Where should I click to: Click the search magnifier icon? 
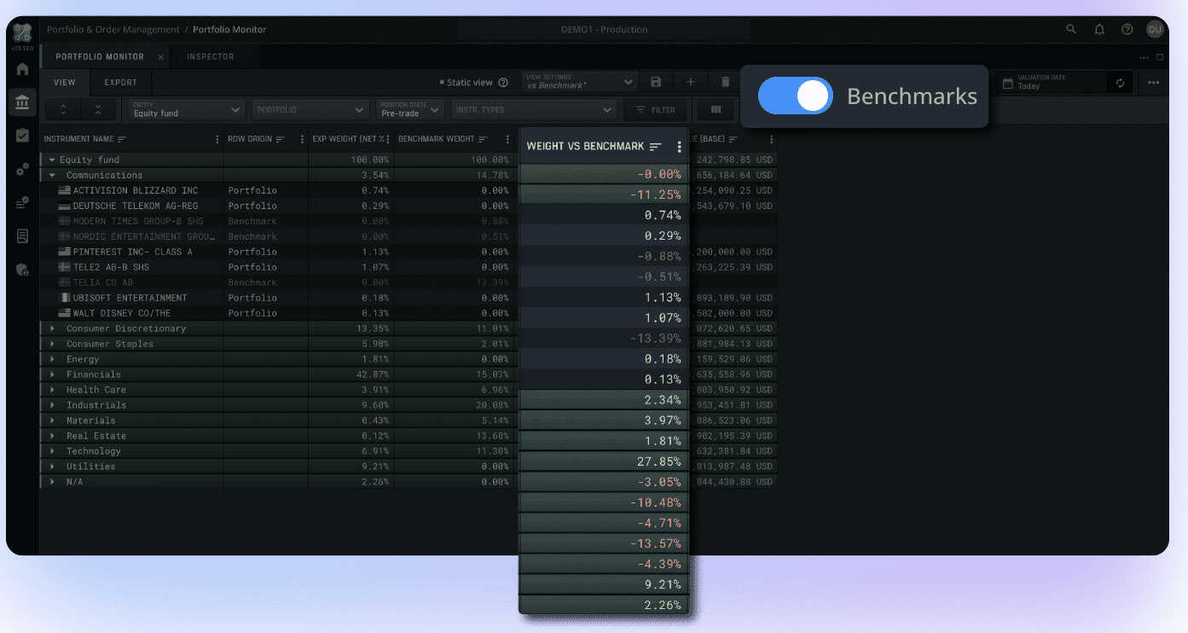click(1071, 29)
